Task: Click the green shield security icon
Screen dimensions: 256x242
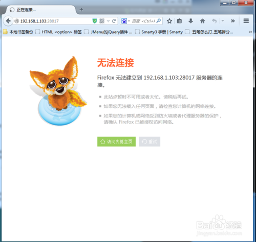Action: pos(95,21)
